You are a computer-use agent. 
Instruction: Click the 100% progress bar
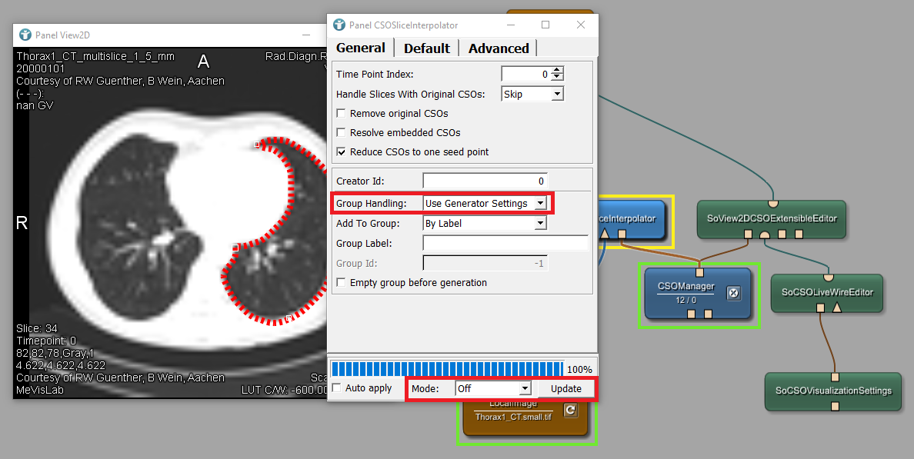tap(446, 369)
